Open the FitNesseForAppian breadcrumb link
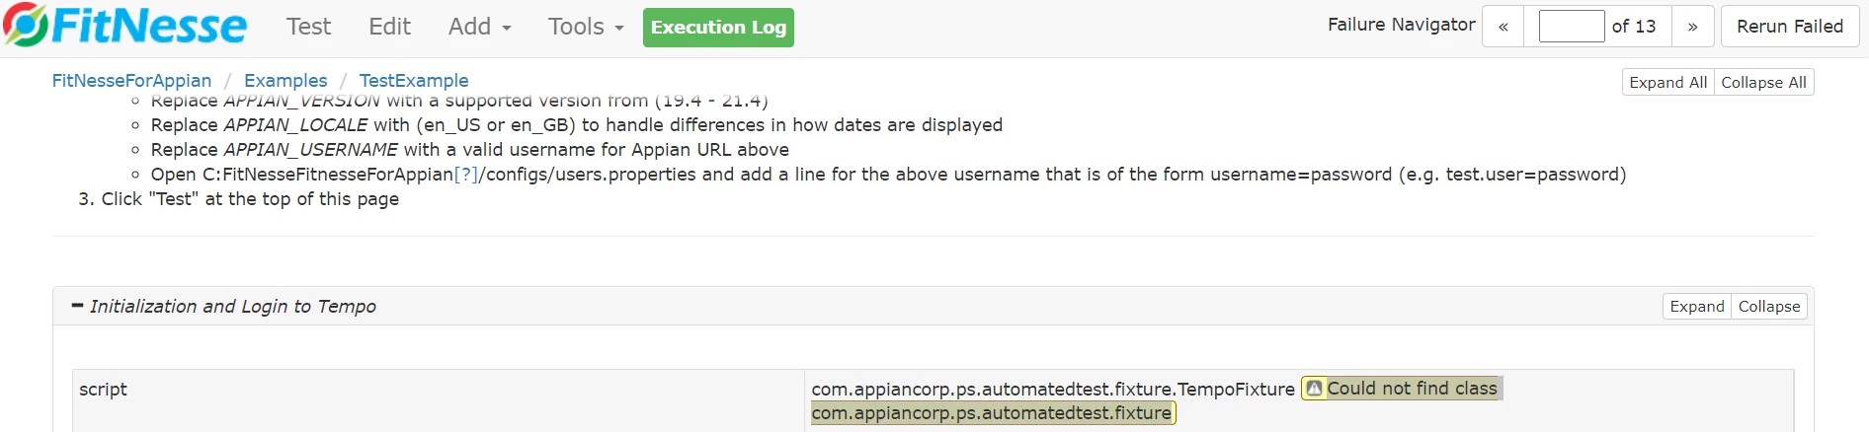The width and height of the screenshot is (1869, 432). [x=131, y=81]
